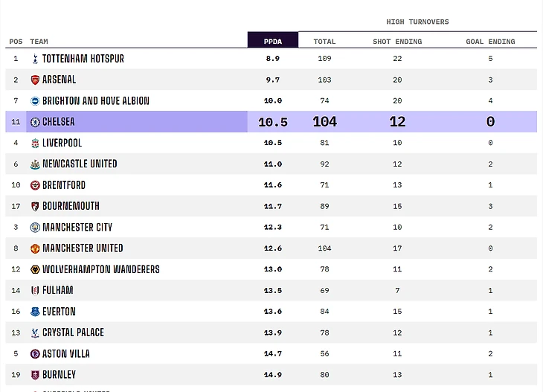Click the Manchester City badge
Viewport: 543px width, 392px height.
point(35,227)
